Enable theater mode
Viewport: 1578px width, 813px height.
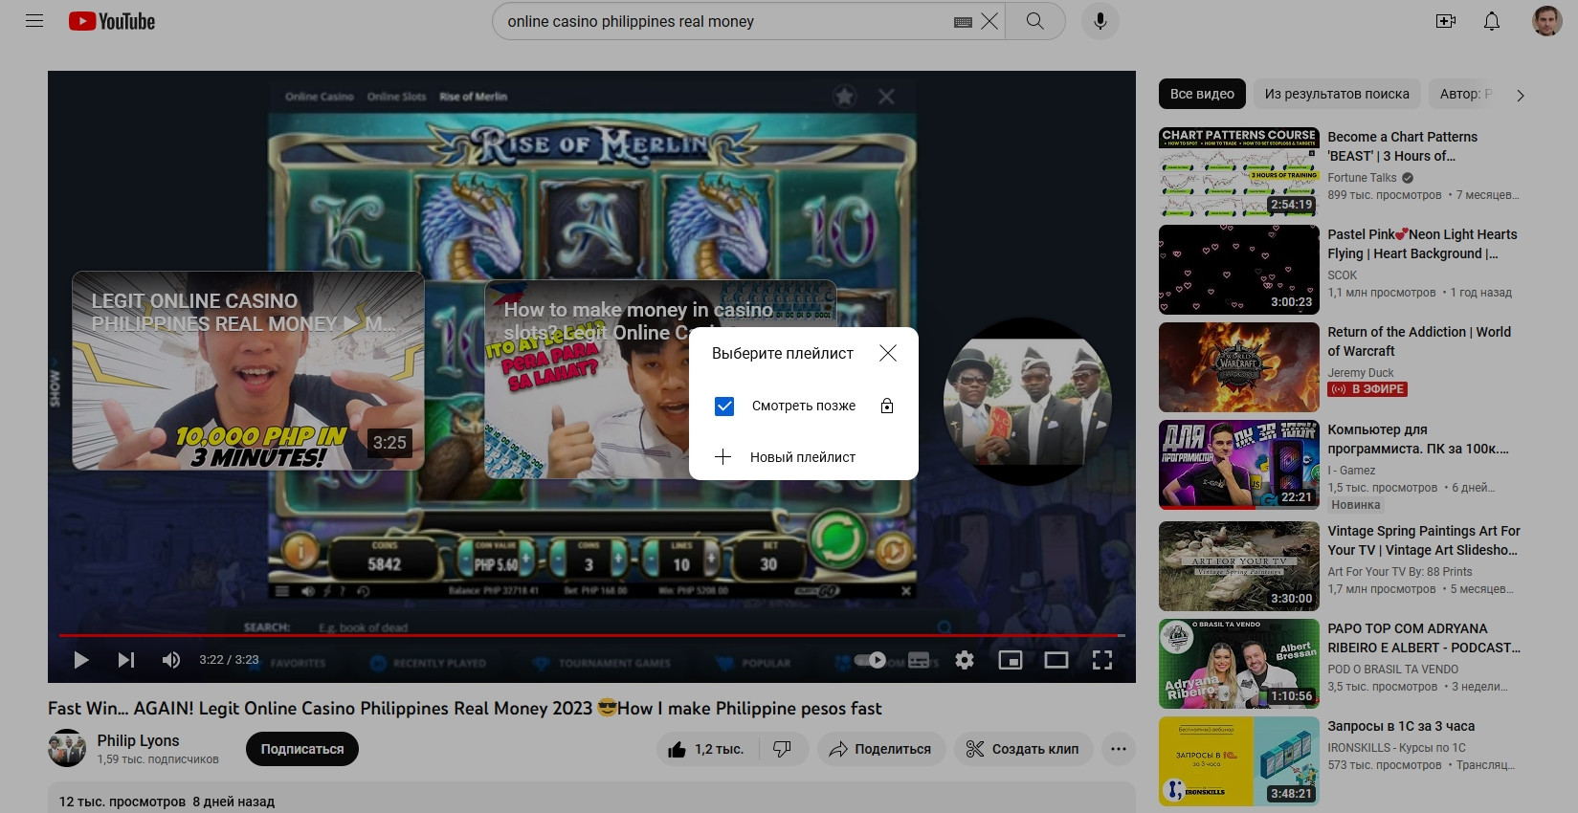click(x=1056, y=660)
